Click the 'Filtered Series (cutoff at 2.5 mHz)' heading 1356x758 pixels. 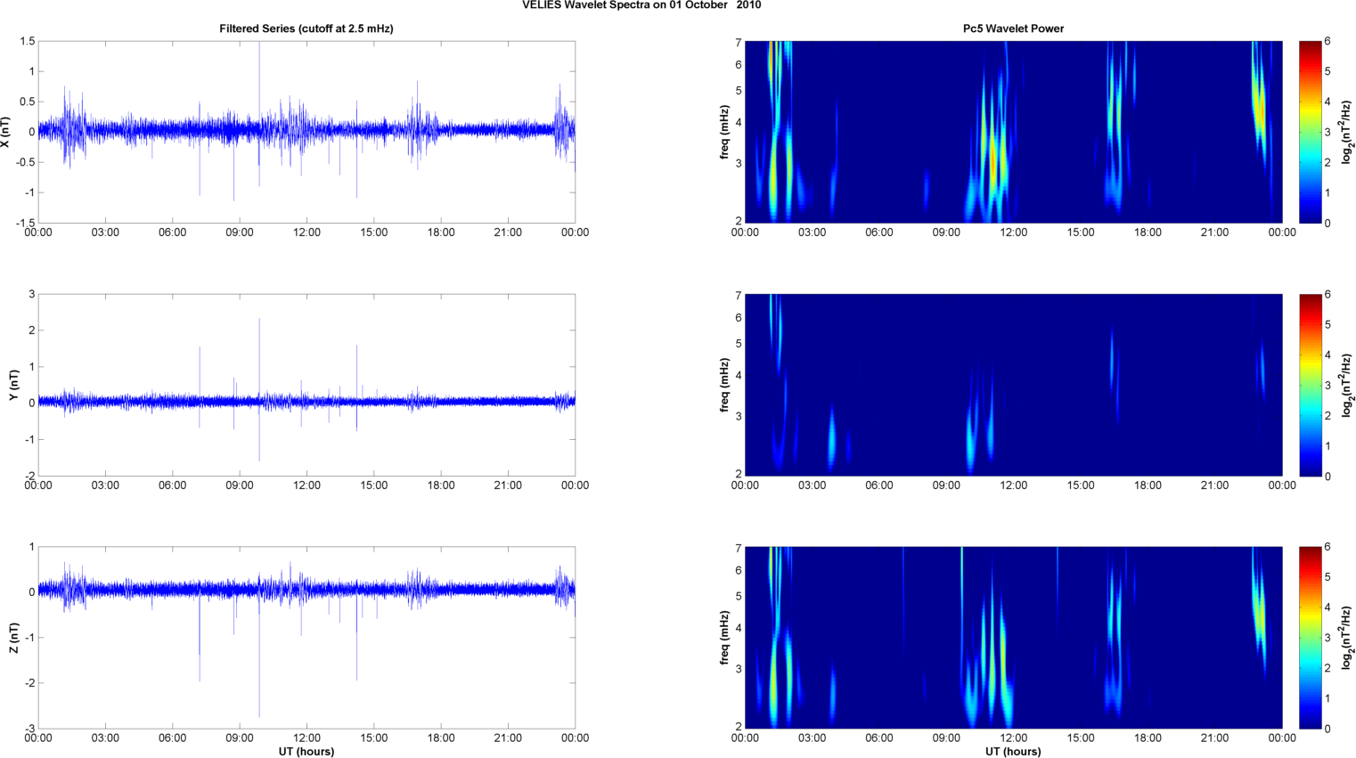[x=306, y=29]
